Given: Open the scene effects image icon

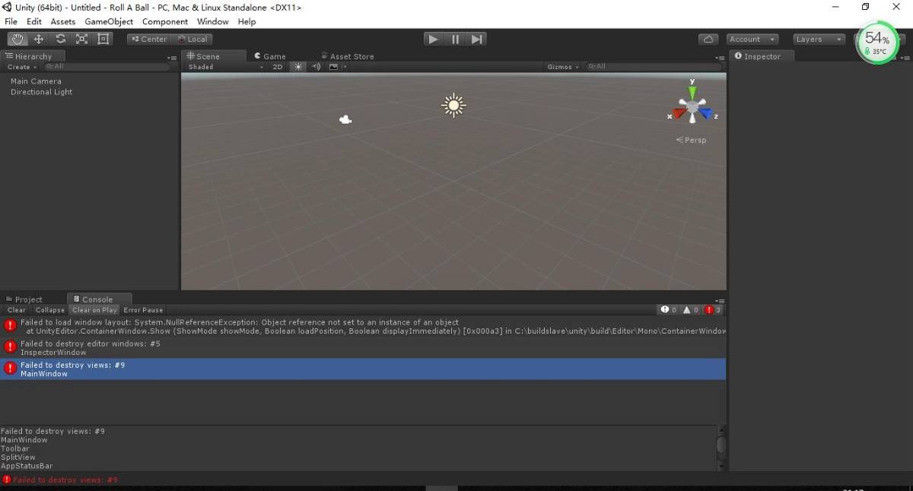Looking at the screenshot, I should pos(333,67).
